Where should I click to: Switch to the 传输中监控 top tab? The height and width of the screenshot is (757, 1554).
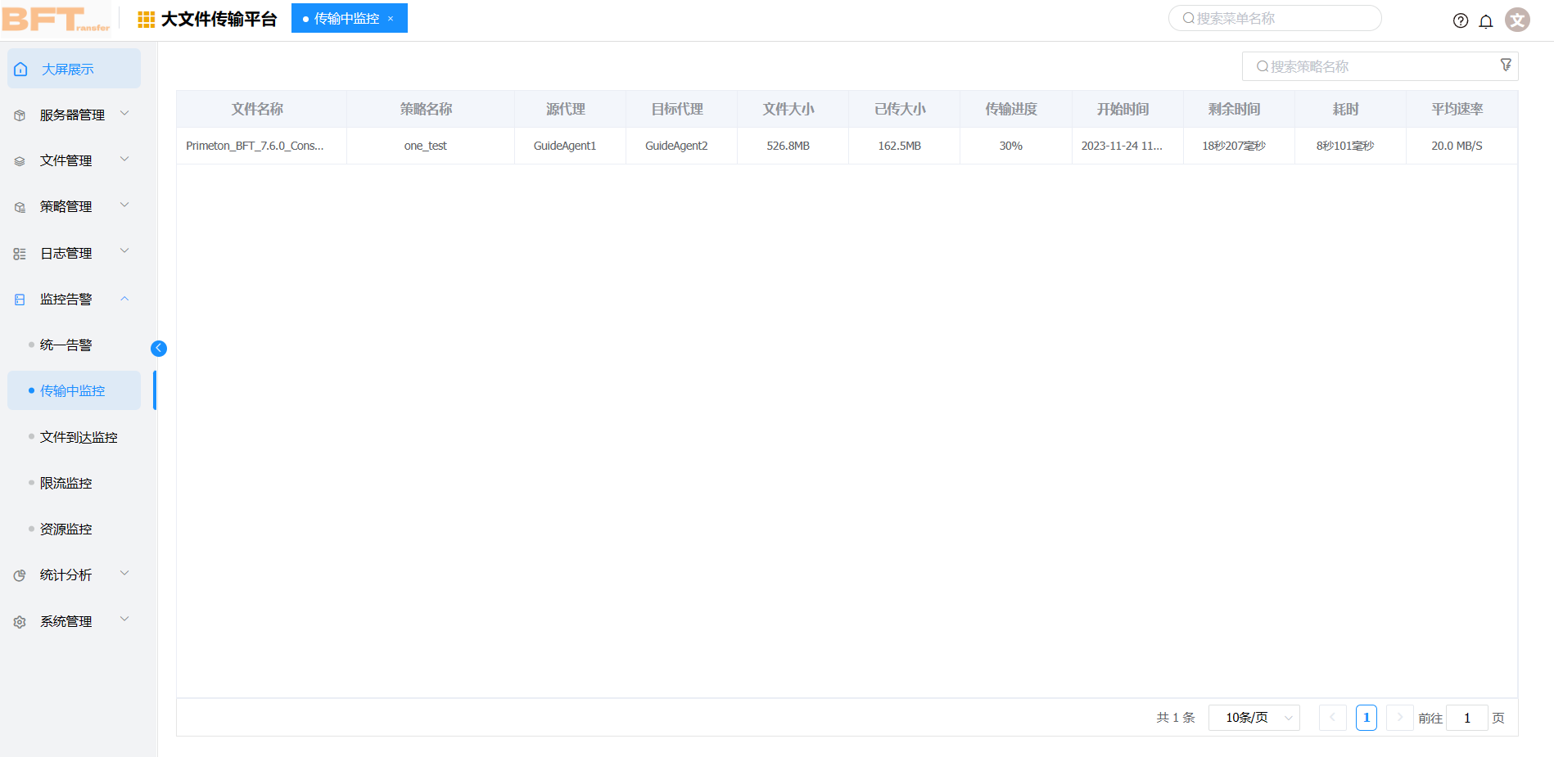[x=350, y=18]
